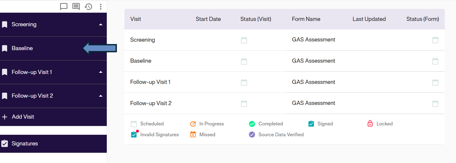Click the Screening visit status calendar icon

(244, 40)
